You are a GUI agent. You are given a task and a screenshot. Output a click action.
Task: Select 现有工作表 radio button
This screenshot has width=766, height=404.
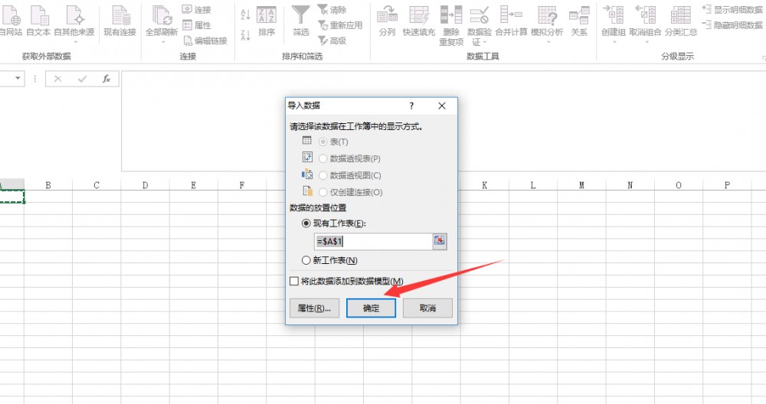click(306, 223)
